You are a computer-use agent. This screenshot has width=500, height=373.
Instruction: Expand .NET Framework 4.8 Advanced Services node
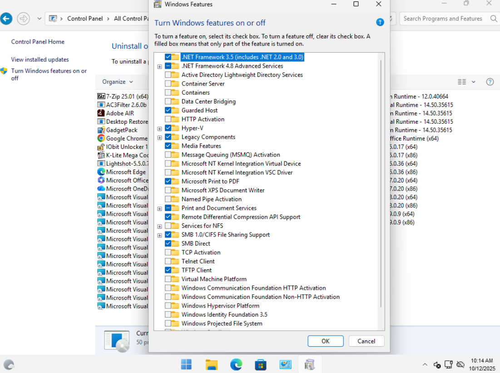tap(160, 66)
